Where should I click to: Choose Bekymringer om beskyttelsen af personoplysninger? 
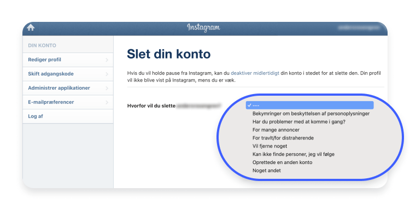click(311, 114)
